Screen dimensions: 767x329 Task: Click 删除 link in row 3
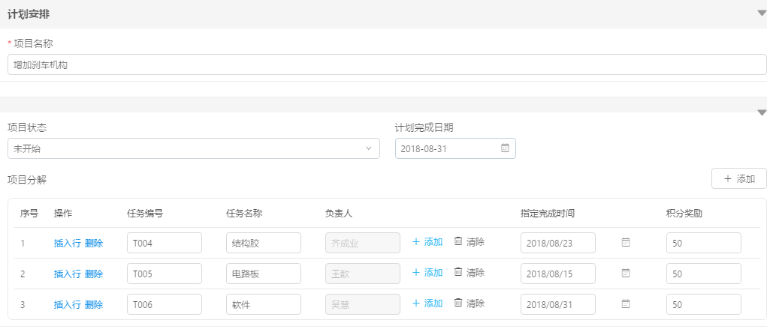click(94, 304)
